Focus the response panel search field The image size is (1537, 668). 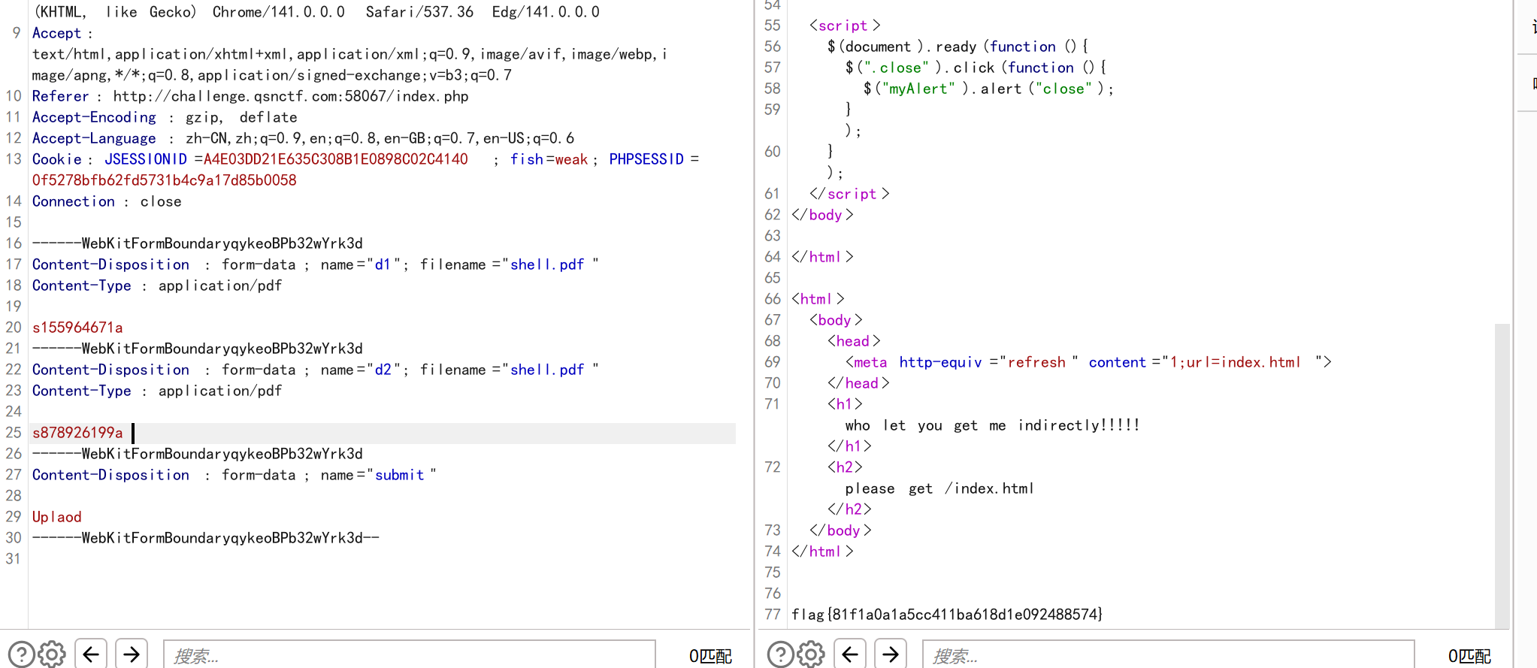(1169, 655)
